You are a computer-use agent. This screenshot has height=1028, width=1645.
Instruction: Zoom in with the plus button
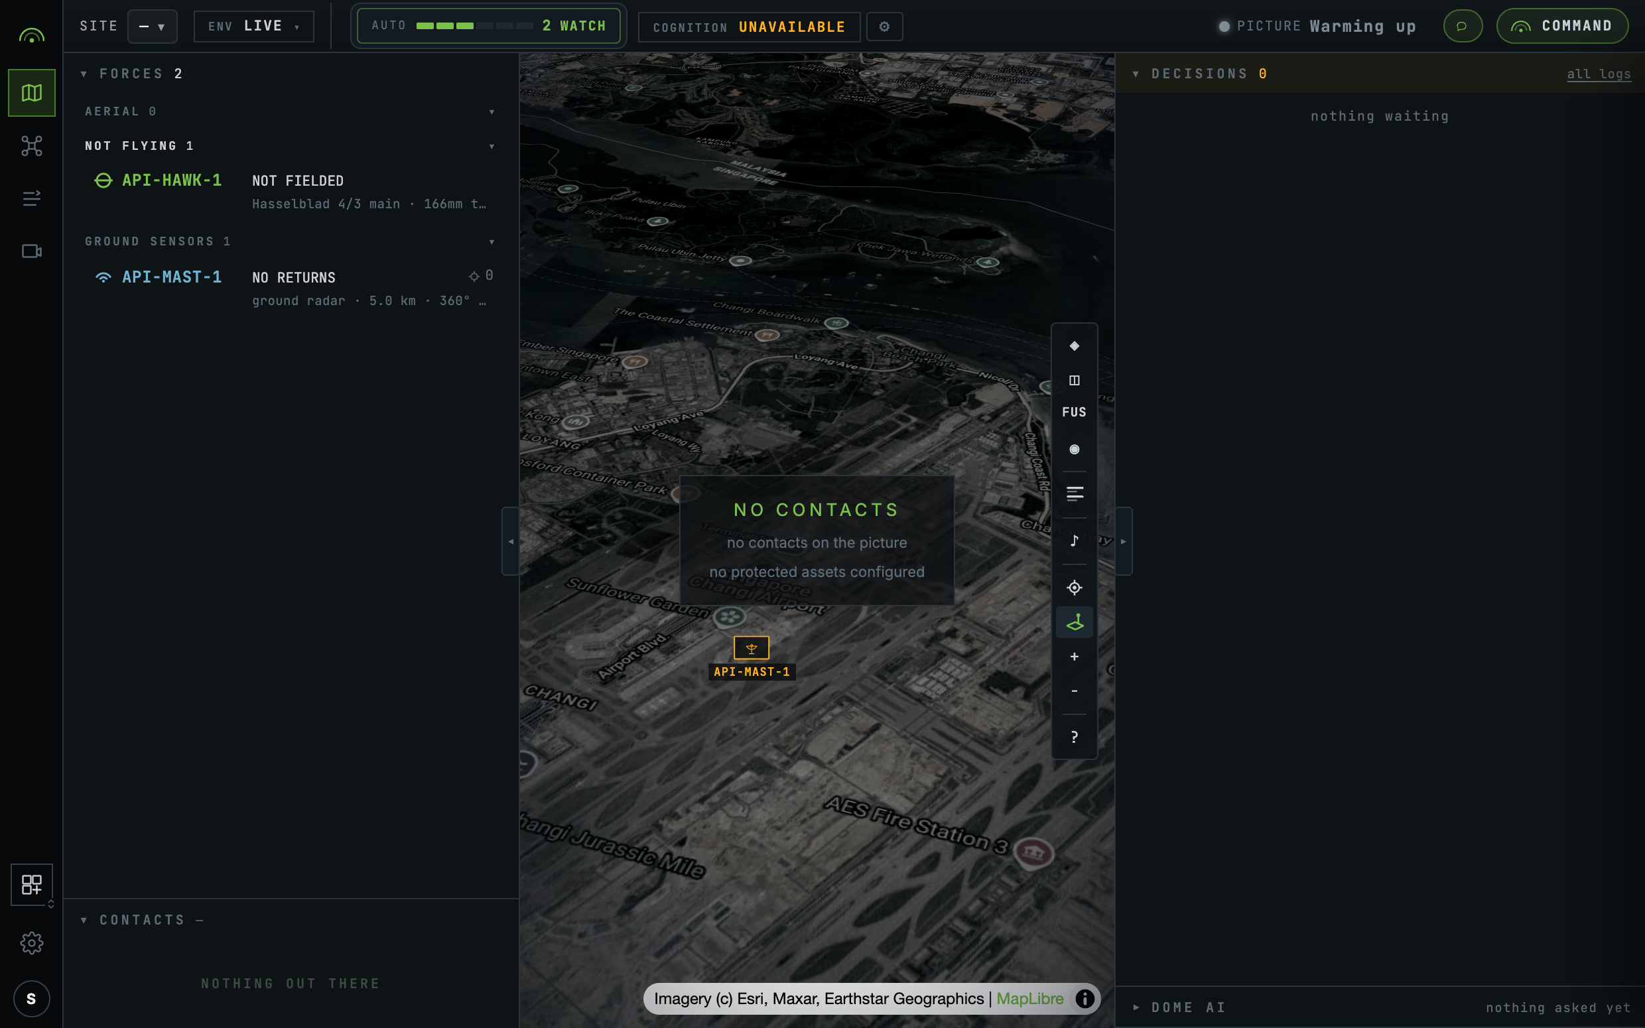(x=1074, y=657)
